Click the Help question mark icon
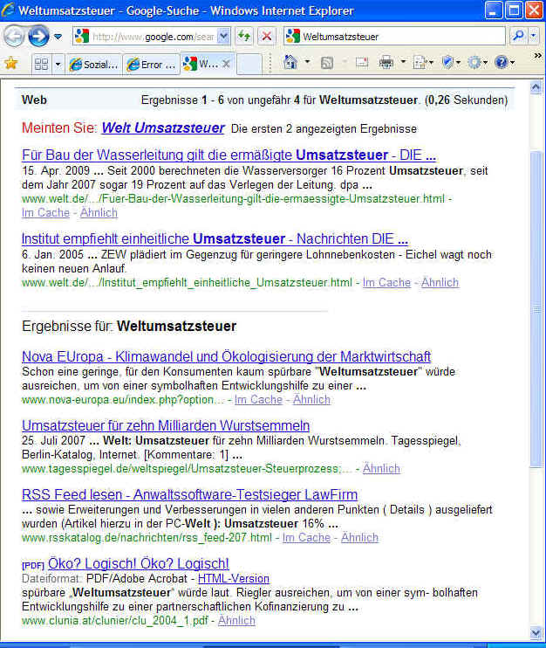546x648 pixels. (501, 63)
